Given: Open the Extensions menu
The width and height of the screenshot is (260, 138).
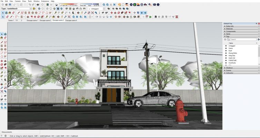Looking at the screenshot, I should click(x=45, y=1).
